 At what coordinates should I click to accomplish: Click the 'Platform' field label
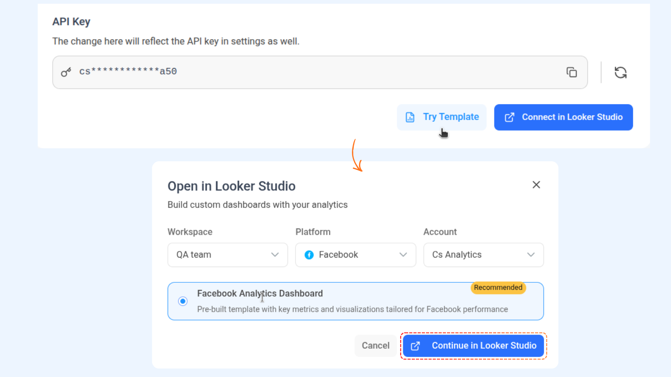click(x=313, y=232)
